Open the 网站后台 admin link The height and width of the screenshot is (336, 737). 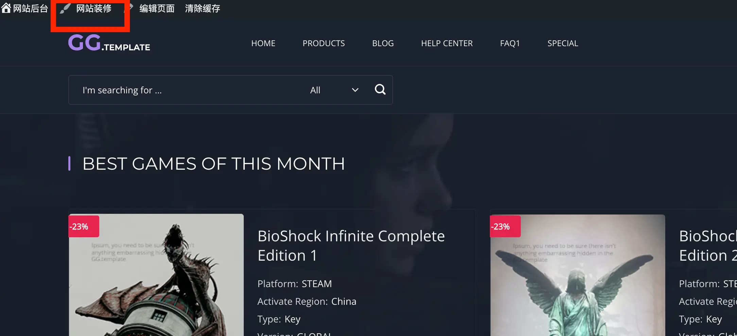31,8
